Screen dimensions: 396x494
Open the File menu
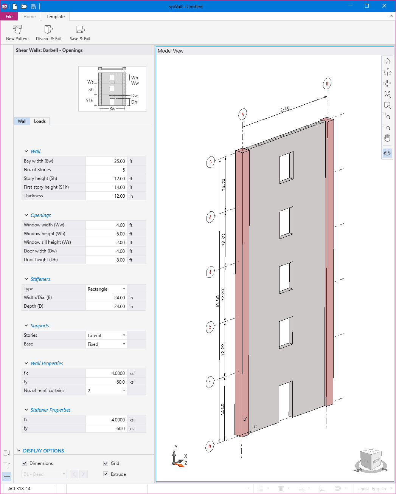click(x=9, y=17)
